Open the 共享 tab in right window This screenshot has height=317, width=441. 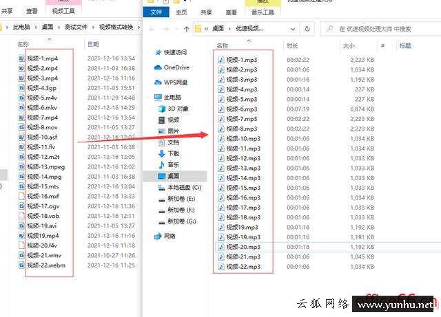[206, 12]
